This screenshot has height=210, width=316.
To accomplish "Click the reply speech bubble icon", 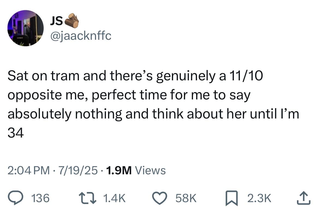I will tap(17, 198).
